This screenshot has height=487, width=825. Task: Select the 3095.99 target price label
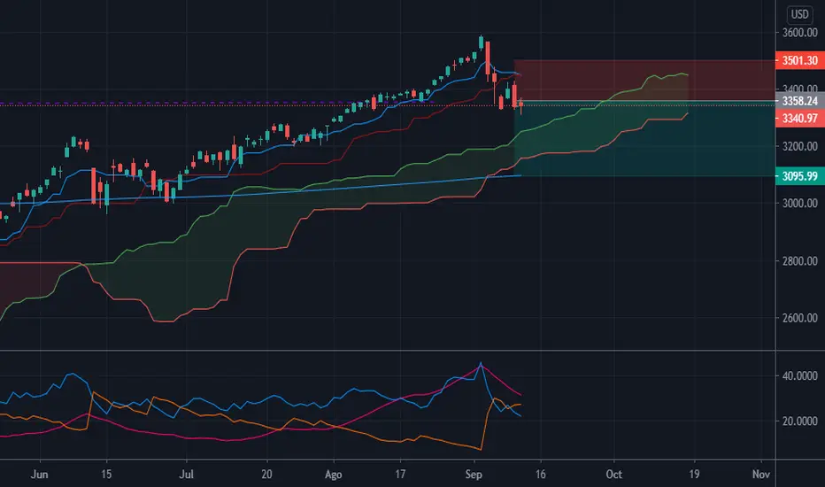(x=799, y=176)
